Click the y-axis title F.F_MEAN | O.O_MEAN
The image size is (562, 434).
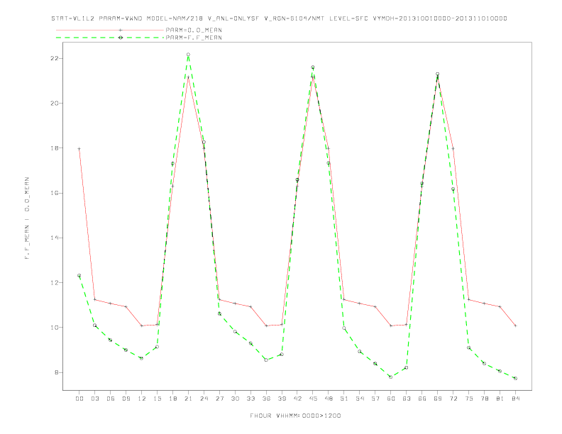pos(27,218)
